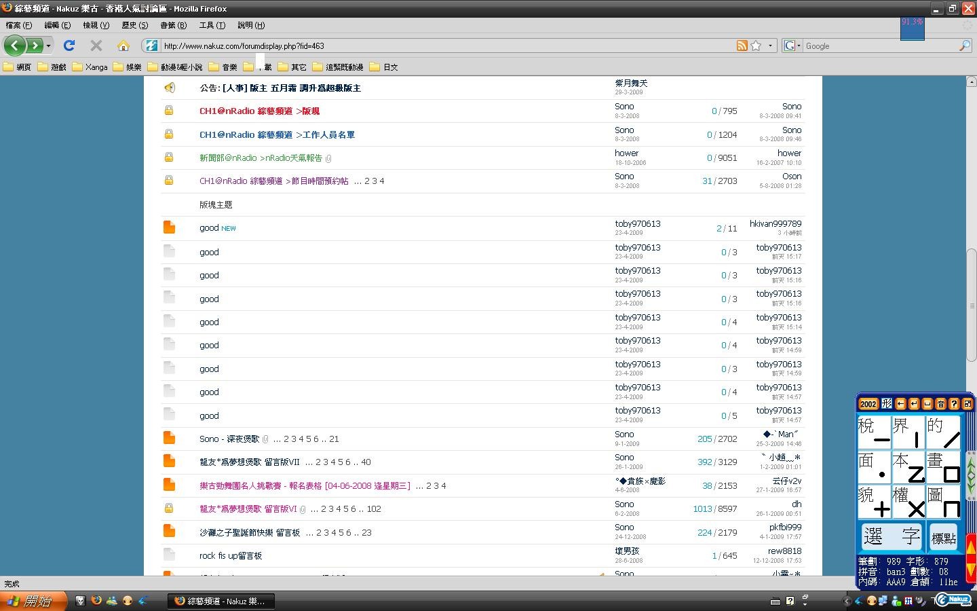The height and width of the screenshot is (611, 977).
Task: Select the Z stroke key with 本
Action: [909, 468]
